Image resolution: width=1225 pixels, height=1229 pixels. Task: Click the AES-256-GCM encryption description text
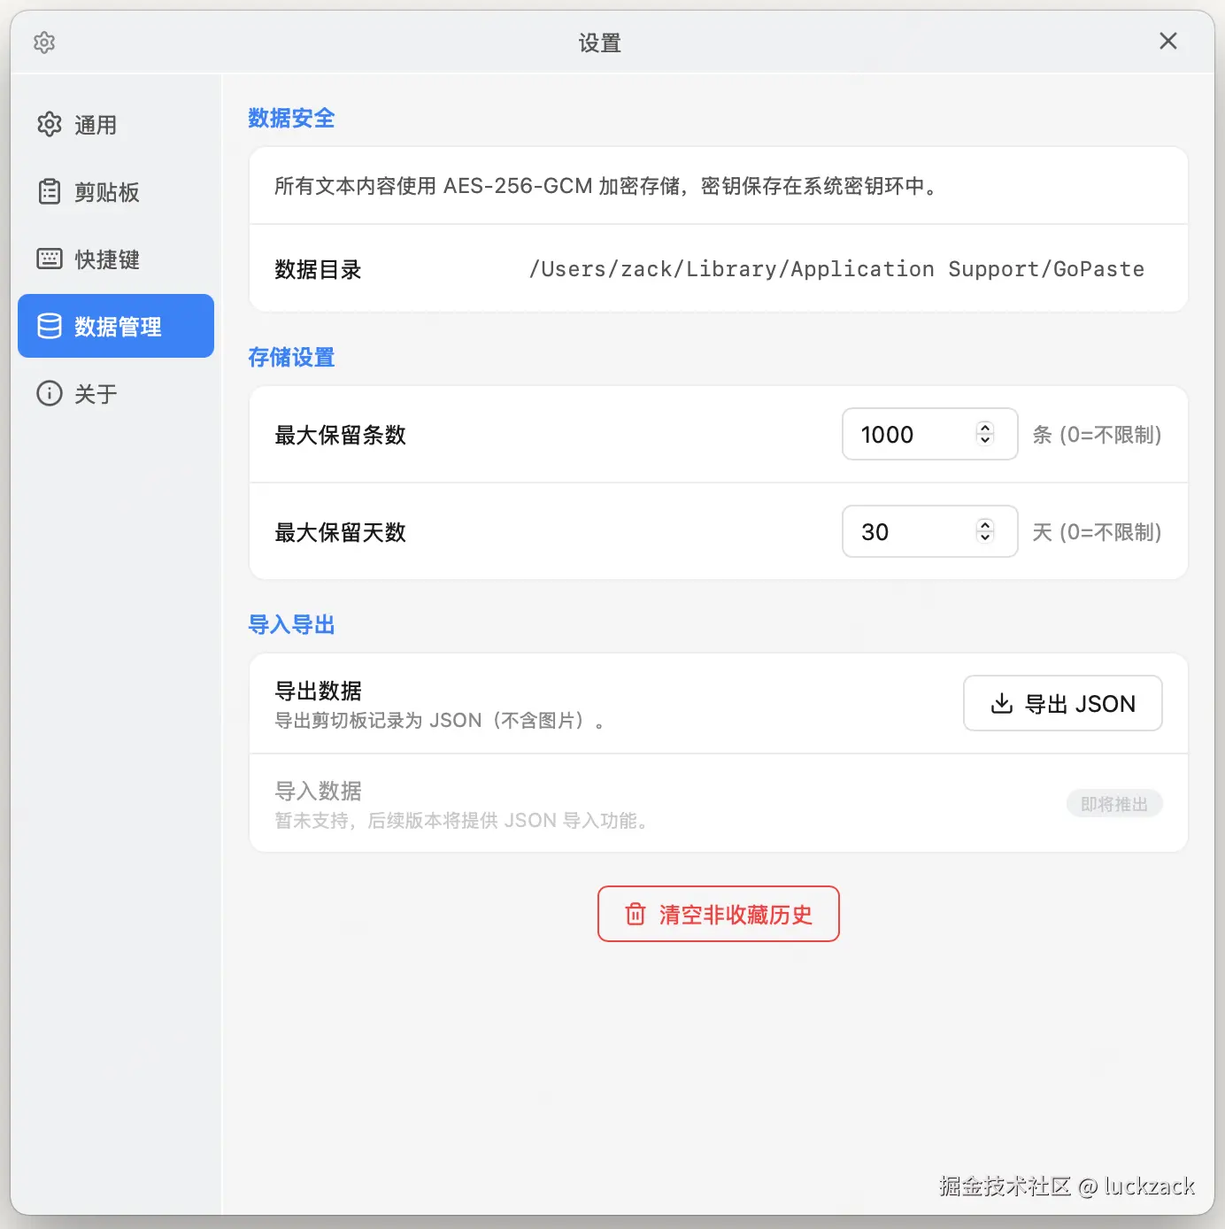click(x=606, y=186)
